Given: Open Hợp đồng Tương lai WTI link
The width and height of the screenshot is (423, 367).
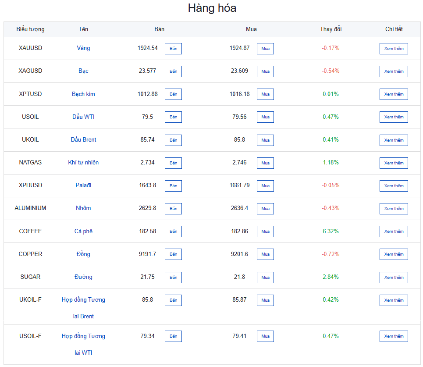Looking at the screenshot, I should (83, 344).
